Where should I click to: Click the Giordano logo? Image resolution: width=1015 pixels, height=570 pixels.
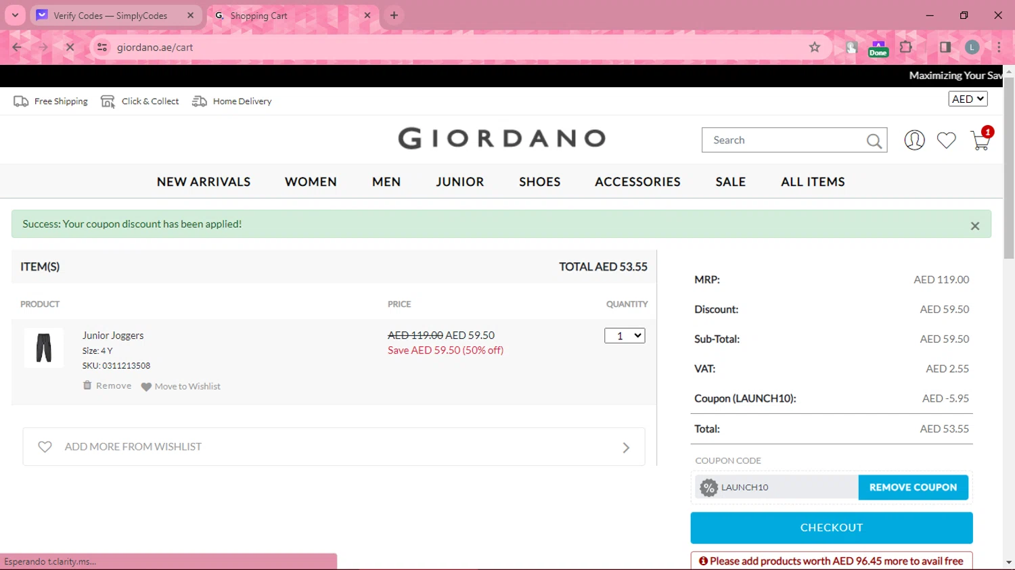pos(501,139)
